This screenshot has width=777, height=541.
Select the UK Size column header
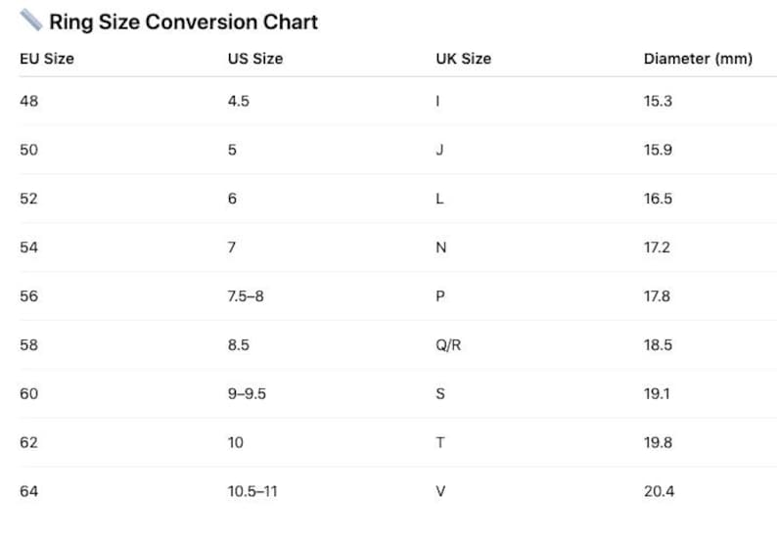pyautogui.click(x=463, y=59)
